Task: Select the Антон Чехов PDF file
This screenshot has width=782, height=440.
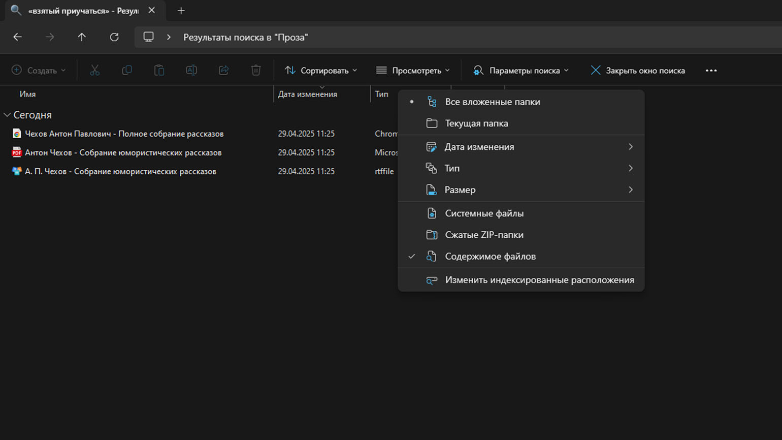Action: point(123,152)
